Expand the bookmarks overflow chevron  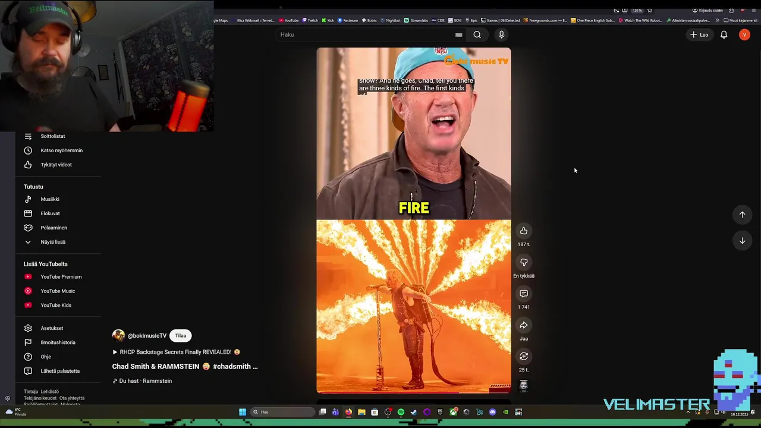pyautogui.click(x=717, y=20)
